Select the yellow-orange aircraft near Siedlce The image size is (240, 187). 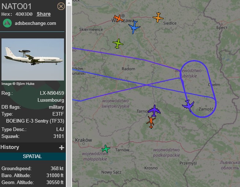point(158,18)
